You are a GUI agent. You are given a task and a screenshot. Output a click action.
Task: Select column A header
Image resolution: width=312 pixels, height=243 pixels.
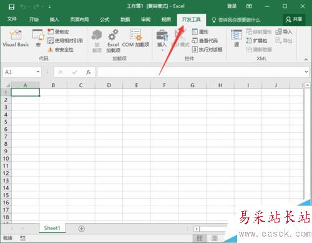(x=25, y=85)
